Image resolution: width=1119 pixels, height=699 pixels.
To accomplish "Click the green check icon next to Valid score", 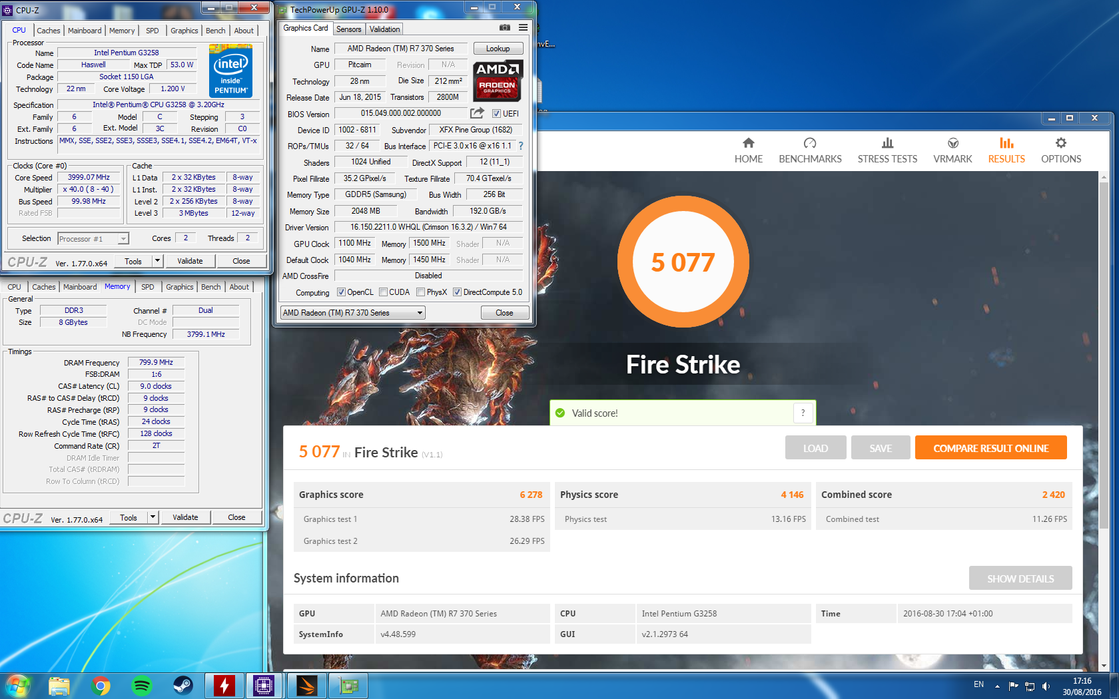I will pos(560,413).
